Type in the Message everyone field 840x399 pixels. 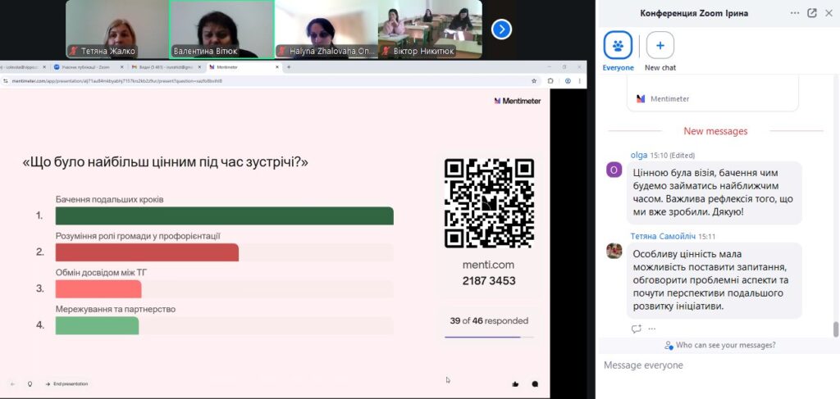click(x=714, y=365)
